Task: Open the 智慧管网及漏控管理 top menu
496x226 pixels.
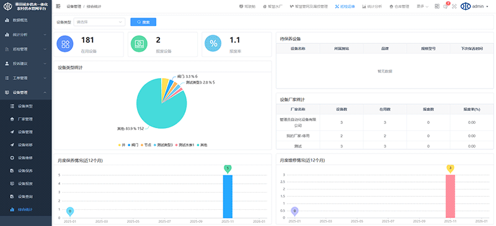Action: pos(309,6)
